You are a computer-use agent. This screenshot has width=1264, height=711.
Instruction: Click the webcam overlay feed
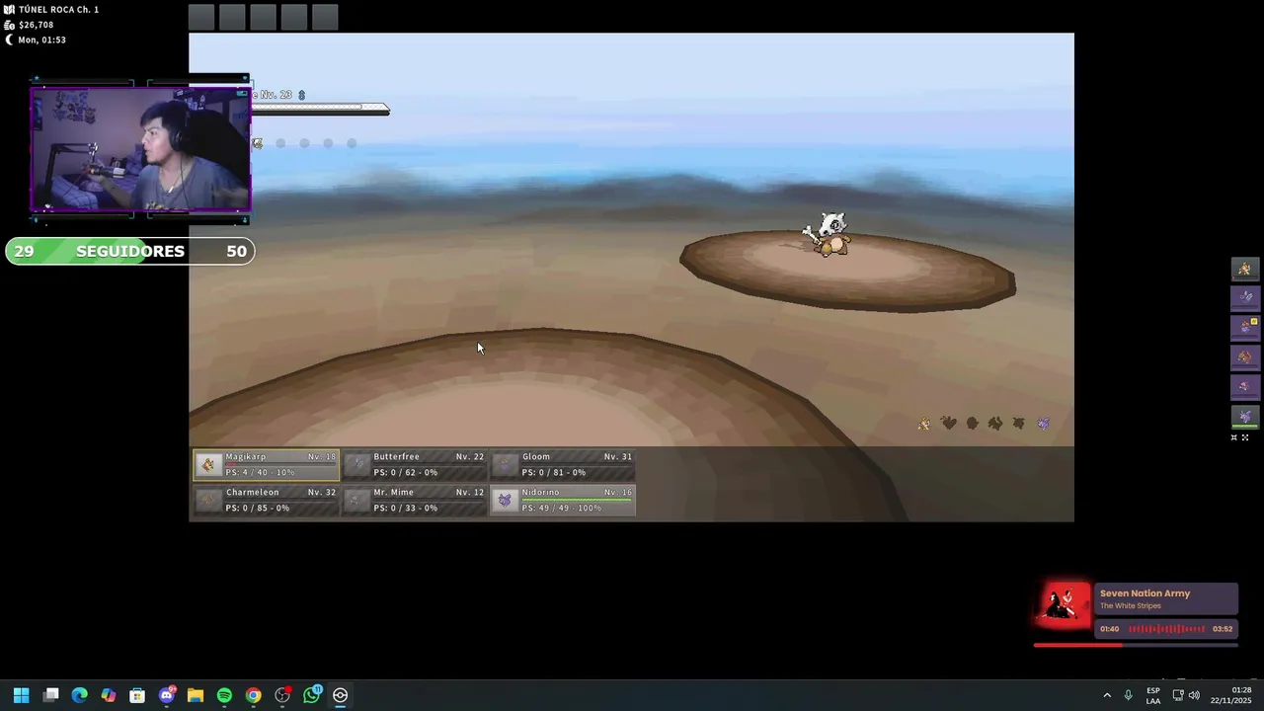click(x=140, y=150)
